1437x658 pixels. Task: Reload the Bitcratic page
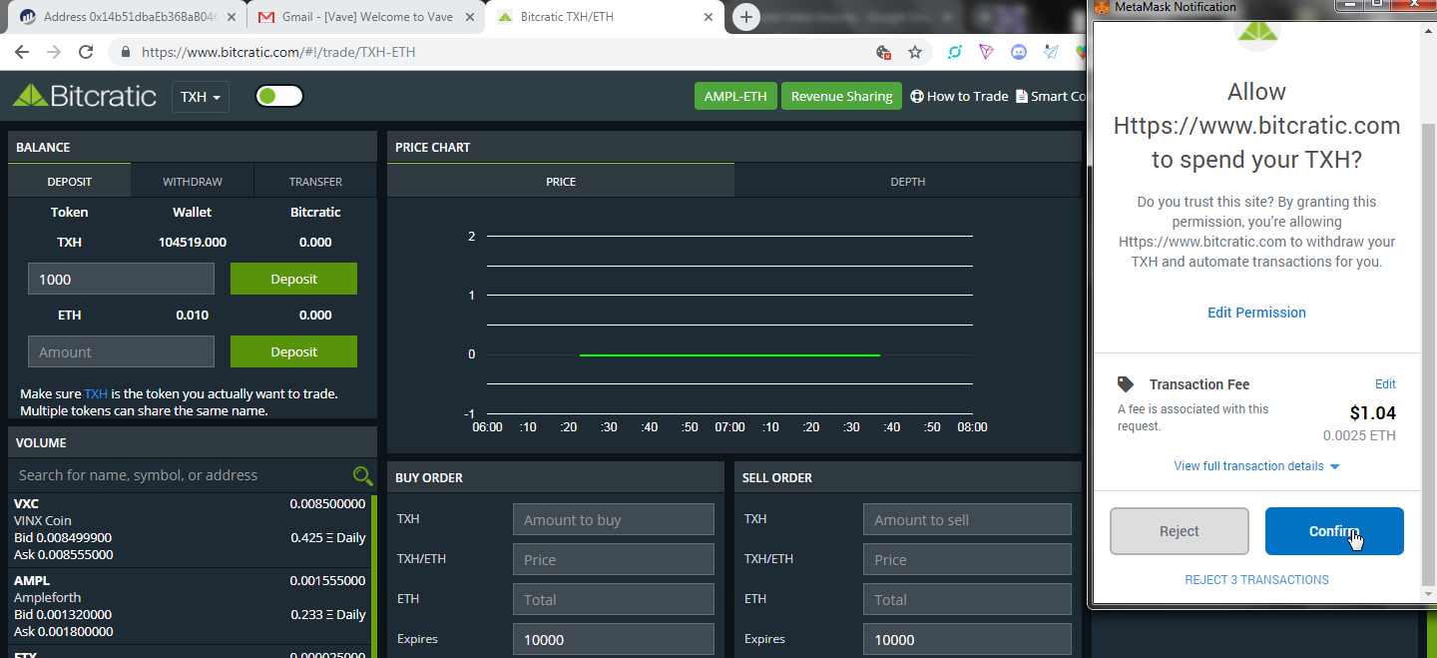click(86, 52)
